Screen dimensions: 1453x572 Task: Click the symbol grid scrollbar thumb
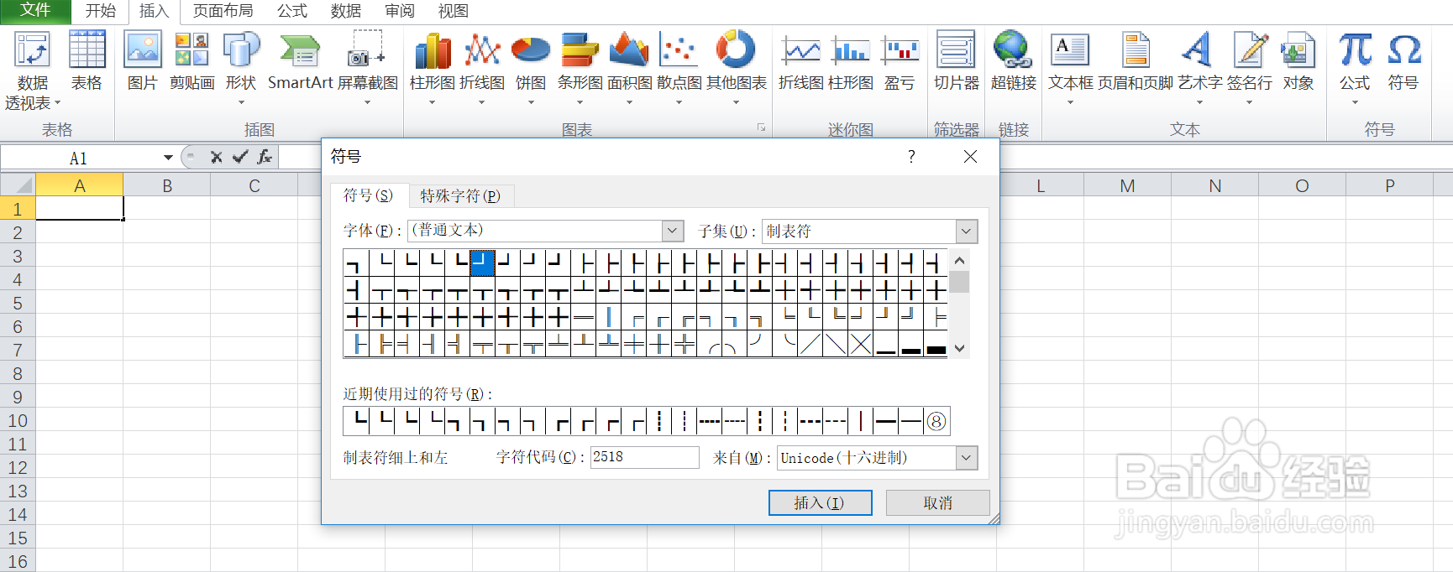959,281
